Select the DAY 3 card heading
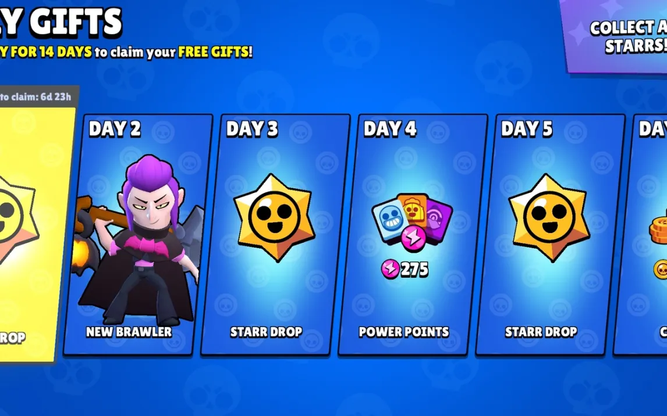This screenshot has height=416, width=667. pyautogui.click(x=252, y=128)
